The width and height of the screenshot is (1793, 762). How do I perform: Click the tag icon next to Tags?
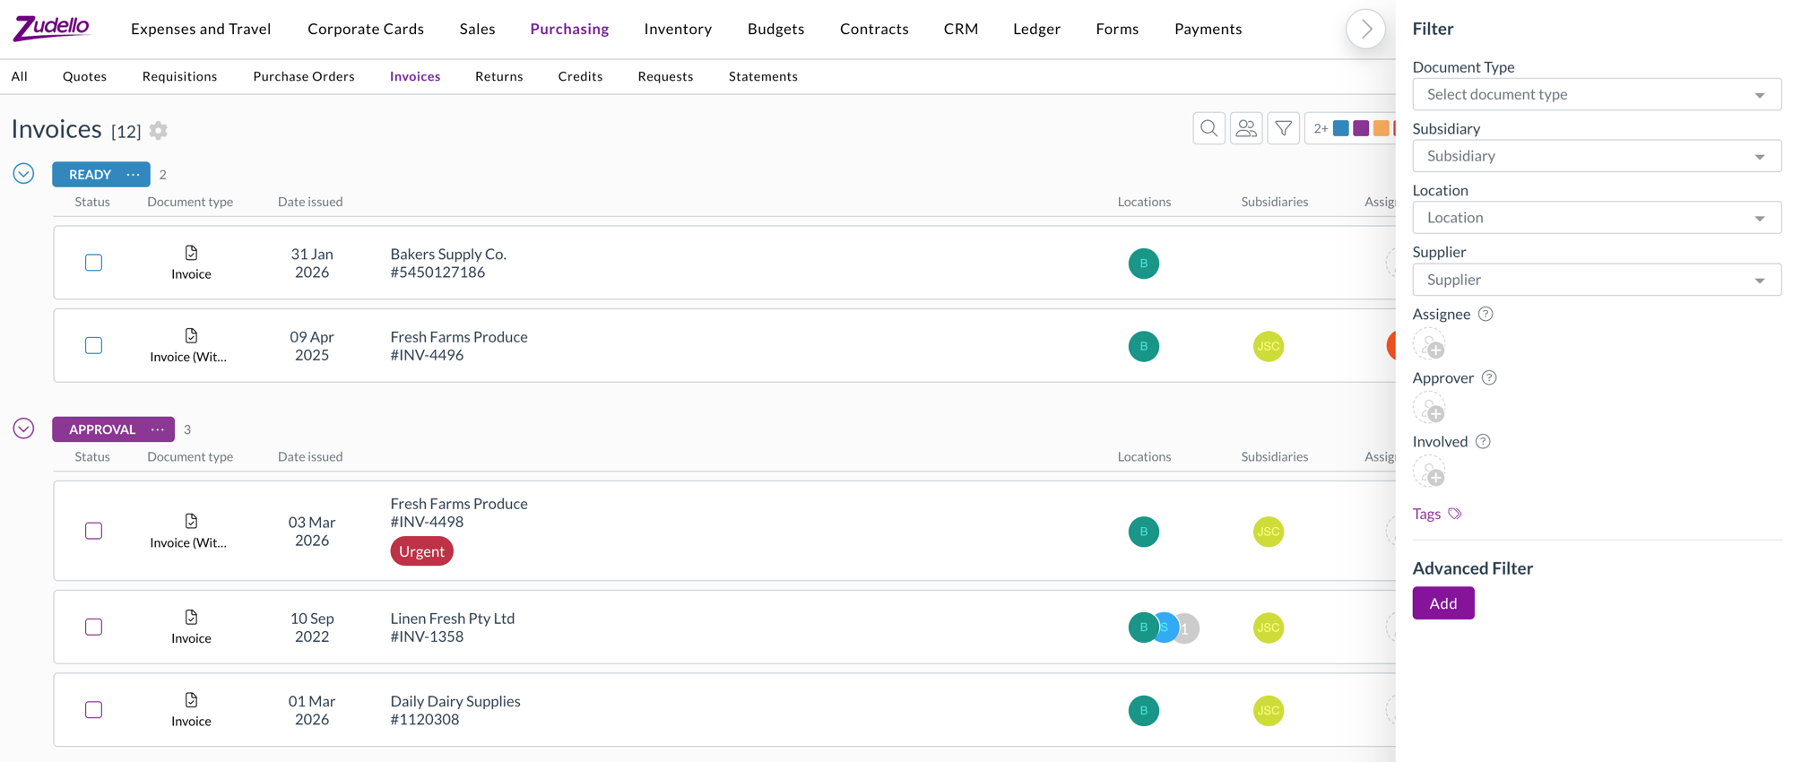[x=1455, y=514]
